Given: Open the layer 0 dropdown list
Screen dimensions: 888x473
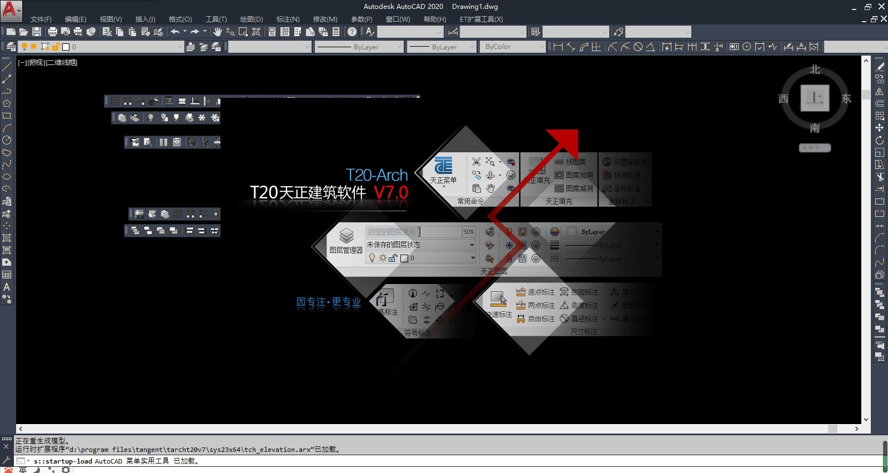Looking at the screenshot, I should tap(179, 47).
